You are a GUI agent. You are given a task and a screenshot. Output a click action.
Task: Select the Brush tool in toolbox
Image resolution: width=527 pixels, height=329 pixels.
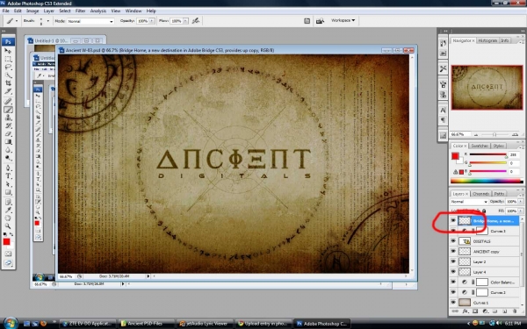pyautogui.click(x=8, y=110)
